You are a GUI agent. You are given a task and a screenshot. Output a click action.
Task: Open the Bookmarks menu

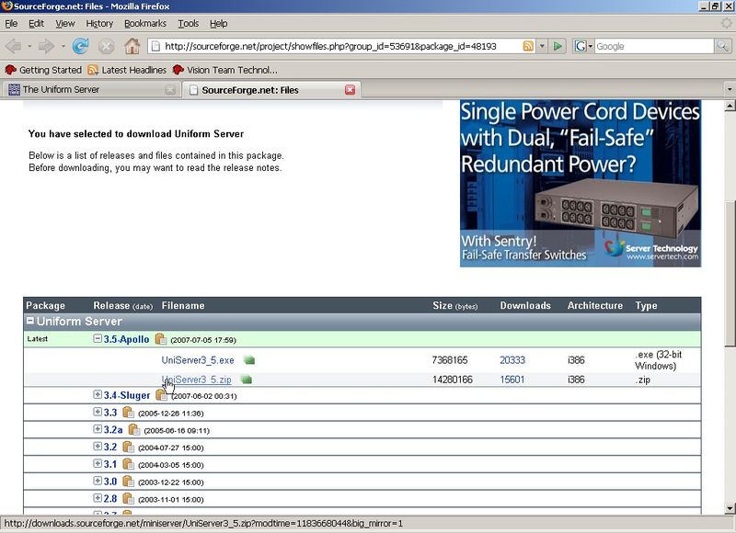(145, 24)
